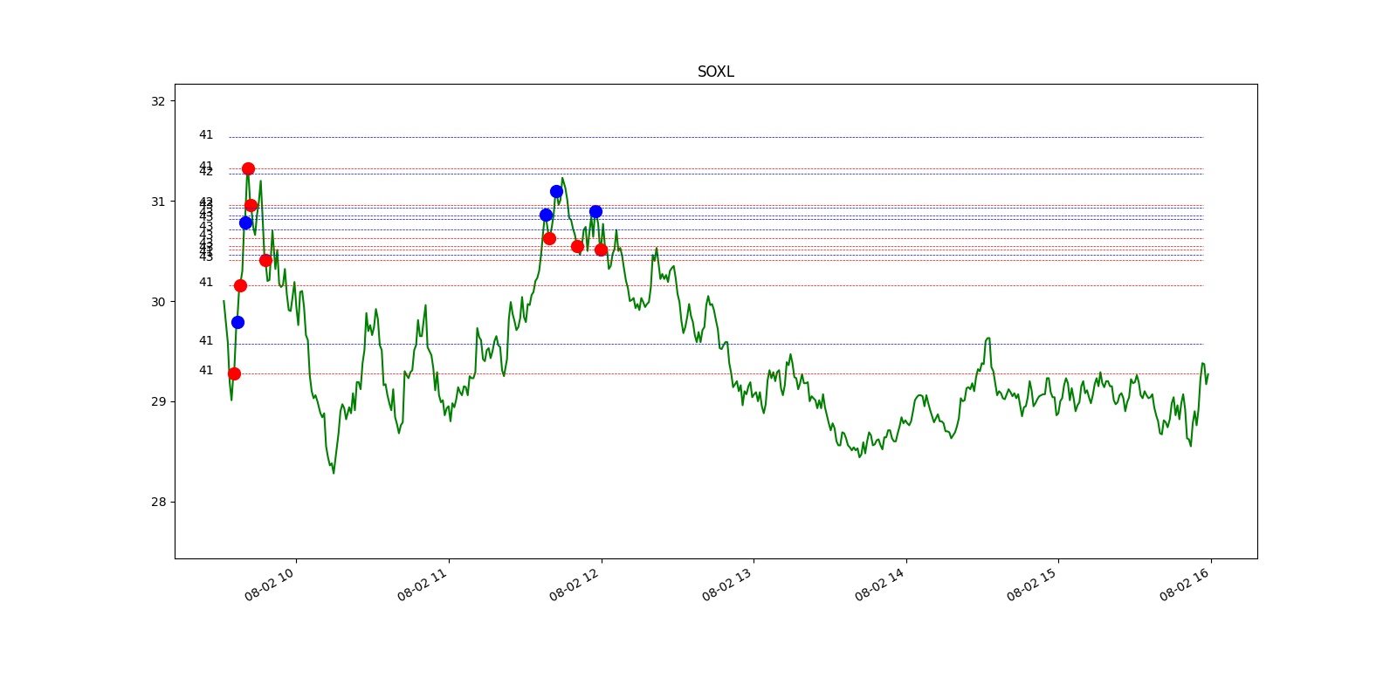Select the topmost red marker at morning peak
This screenshot has width=1397, height=698.
click(x=248, y=168)
